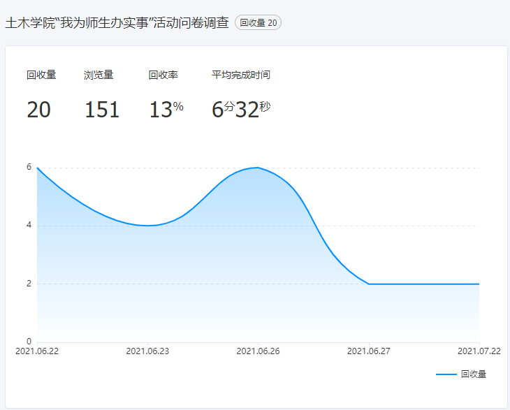
Task: Click the 2021.07.22 x-axis date label
Action: (479, 351)
